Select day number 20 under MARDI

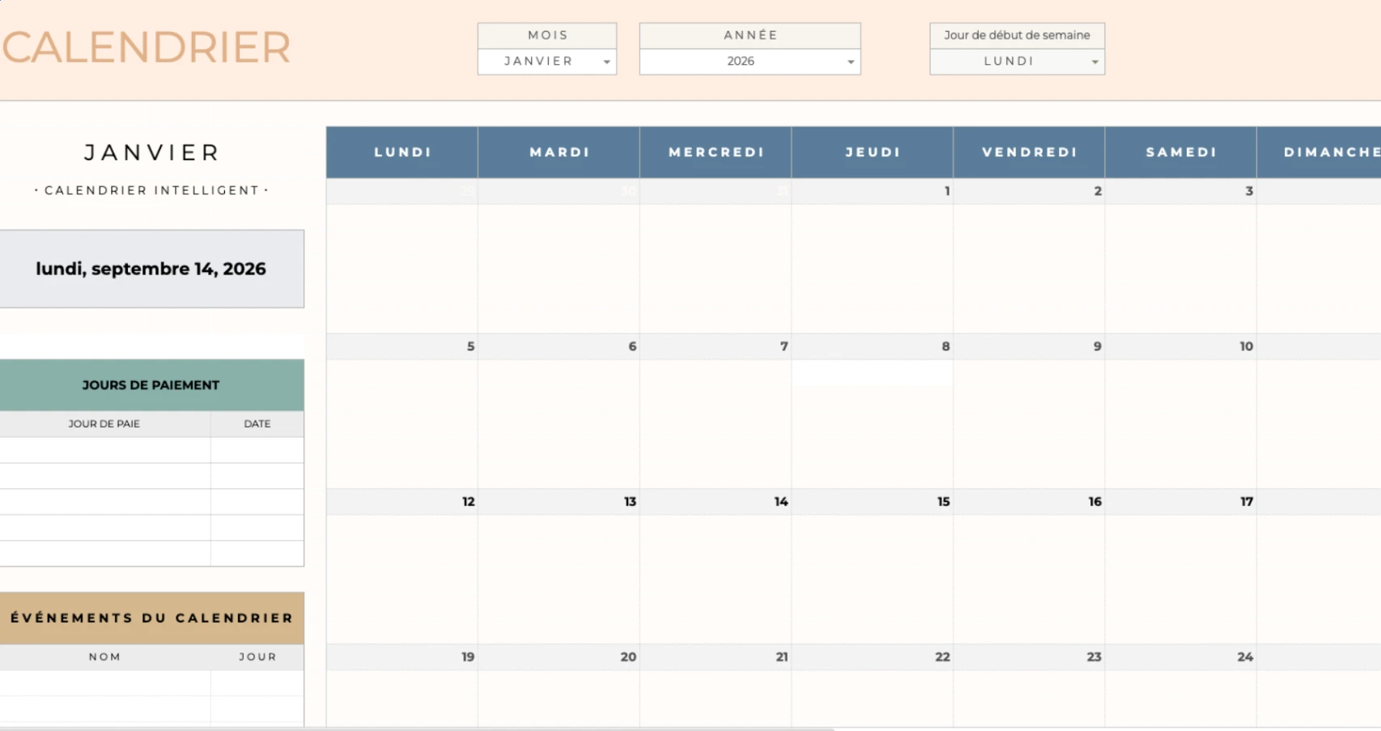[559, 657]
